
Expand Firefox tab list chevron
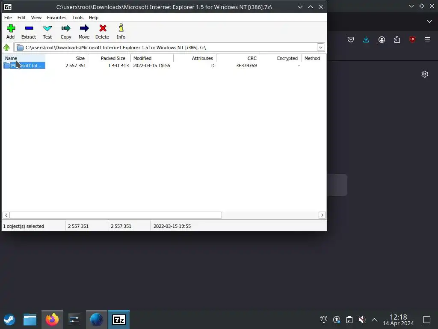[429, 21]
